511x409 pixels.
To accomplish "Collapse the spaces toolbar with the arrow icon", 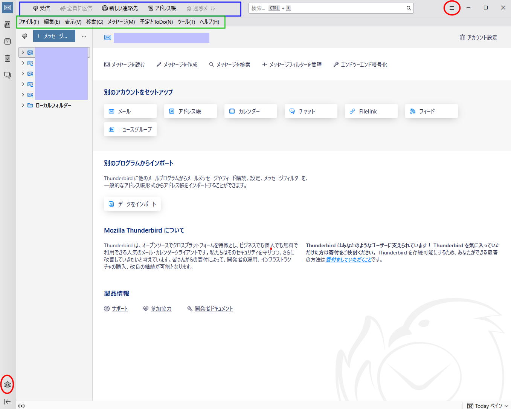I will (x=8, y=401).
